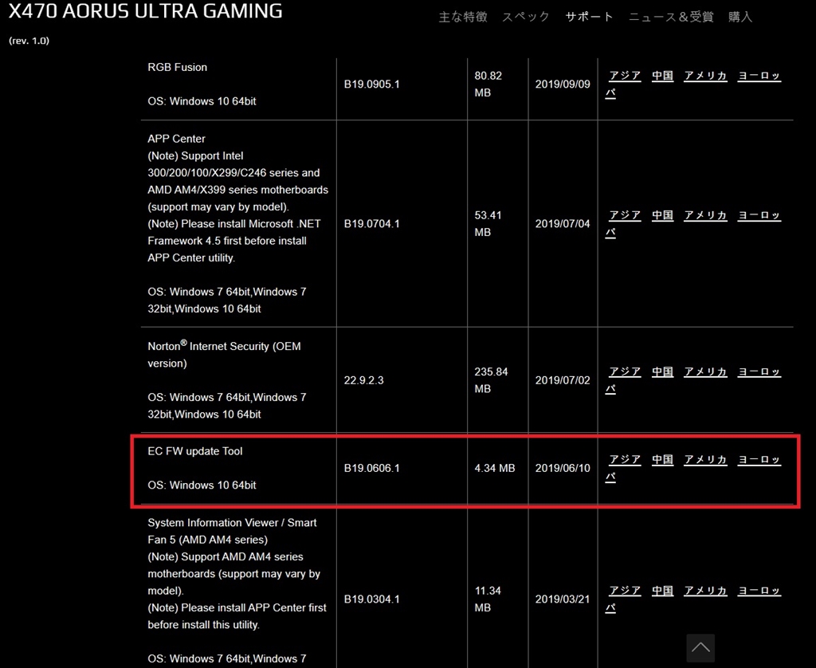Download Norton Internet Security from ヨーロッパ
This screenshot has height=668, width=816.
pyautogui.click(x=759, y=372)
